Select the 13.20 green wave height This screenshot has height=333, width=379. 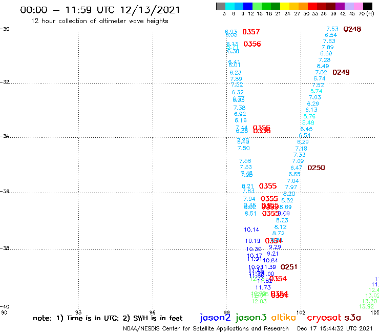[370, 301]
